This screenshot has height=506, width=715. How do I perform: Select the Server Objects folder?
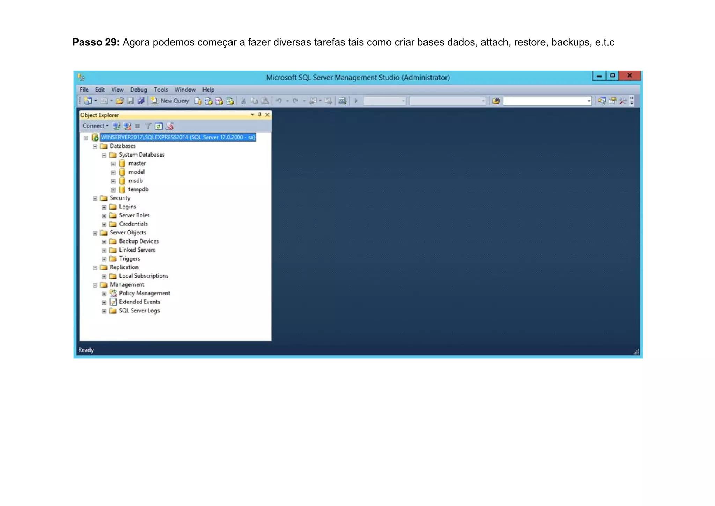[x=128, y=233]
